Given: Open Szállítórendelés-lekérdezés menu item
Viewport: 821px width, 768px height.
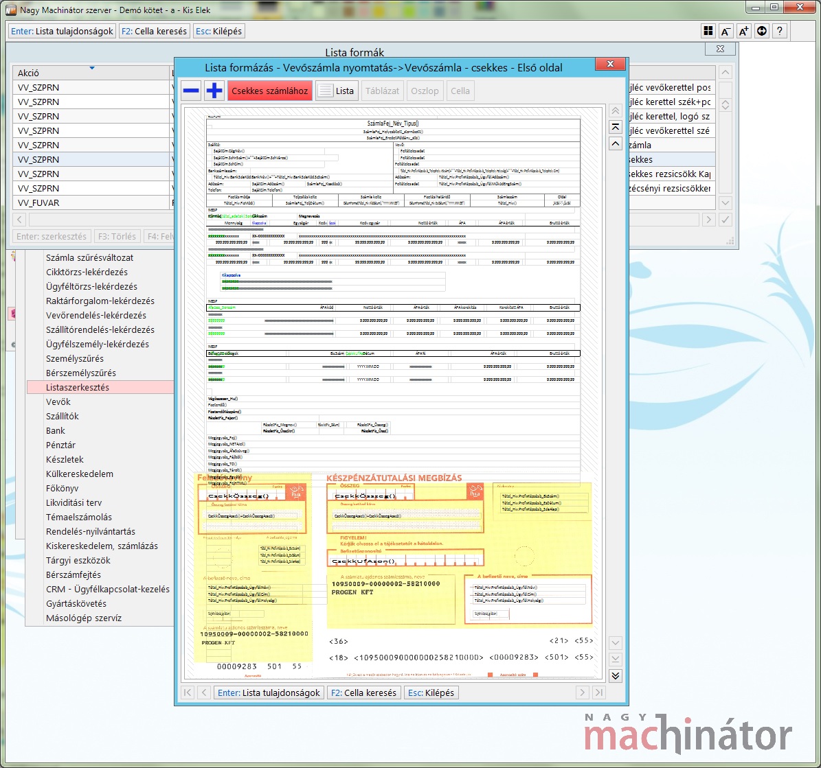Looking at the screenshot, I should pyautogui.click(x=100, y=329).
